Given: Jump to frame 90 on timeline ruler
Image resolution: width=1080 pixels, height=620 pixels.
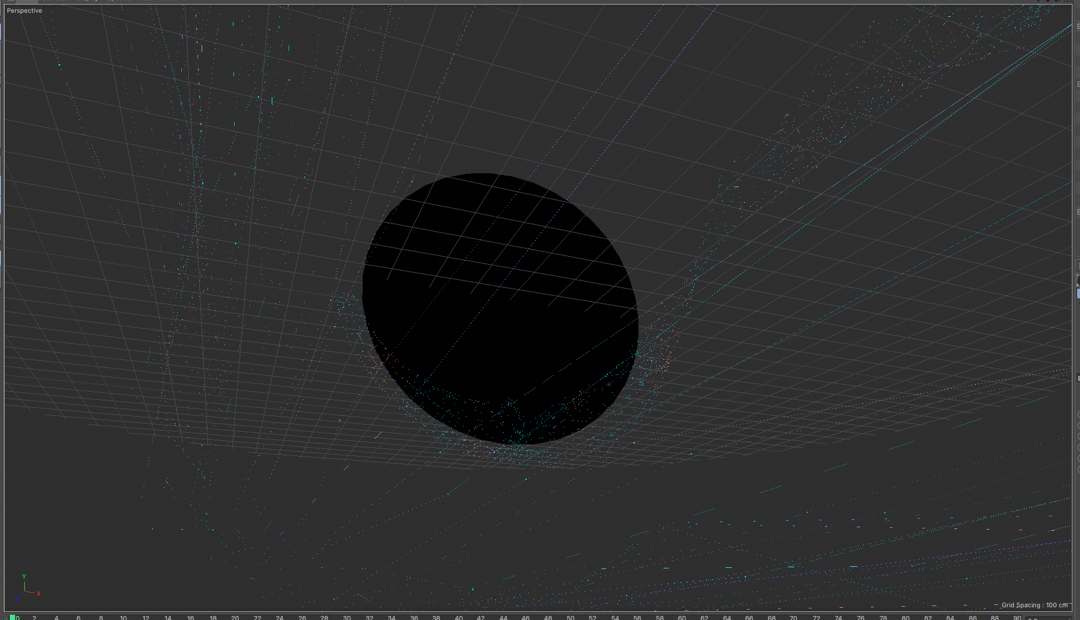Looking at the screenshot, I should (1017, 618).
